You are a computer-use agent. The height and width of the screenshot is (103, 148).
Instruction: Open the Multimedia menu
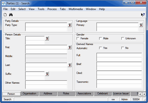click(76, 9)
